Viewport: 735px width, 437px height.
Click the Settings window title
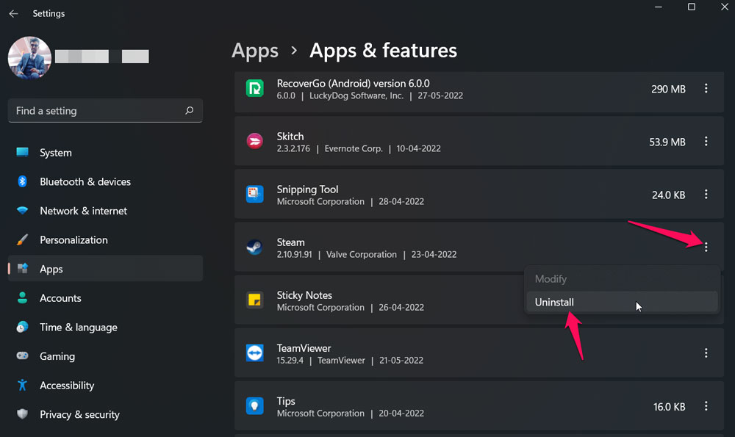pos(49,13)
